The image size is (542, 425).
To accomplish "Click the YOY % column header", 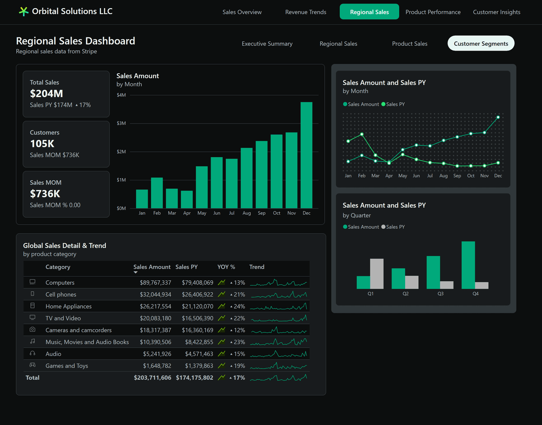I will pyautogui.click(x=226, y=267).
